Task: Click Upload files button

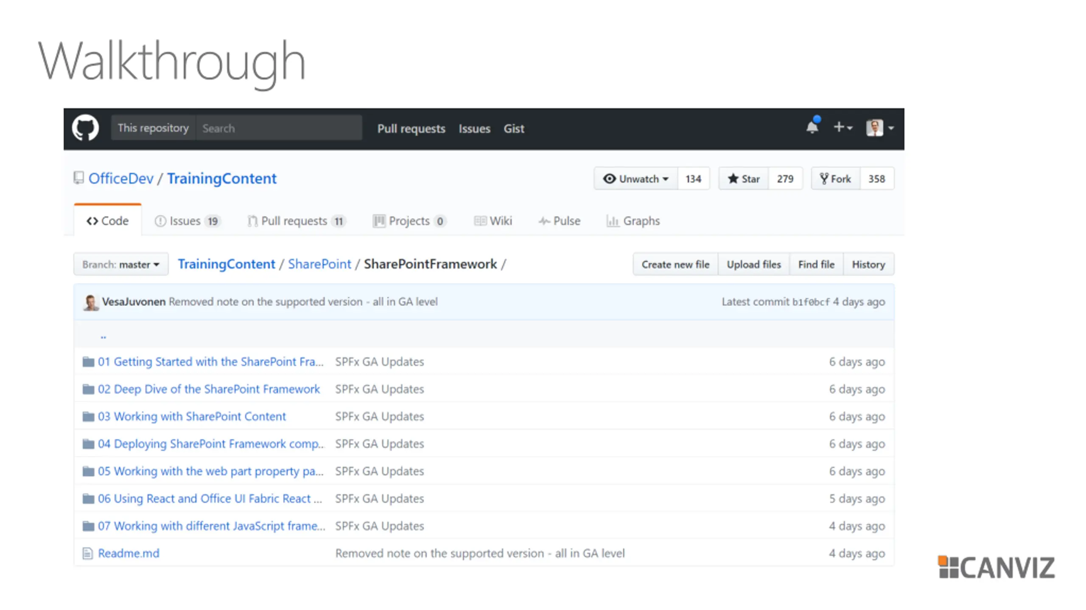Action: (754, 265)
